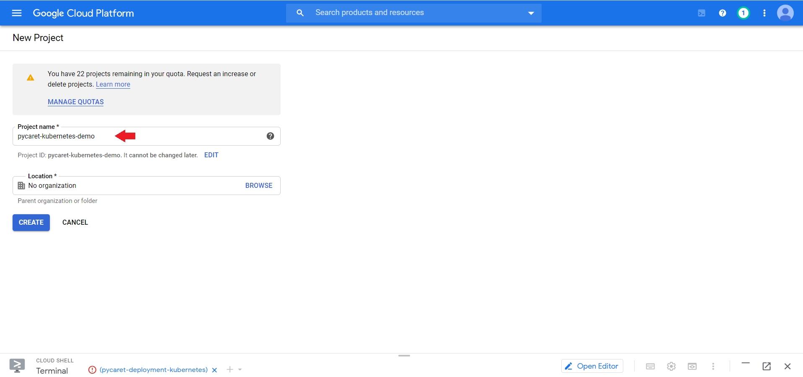Open the Help question mark menu

click(x=722, y=13)
